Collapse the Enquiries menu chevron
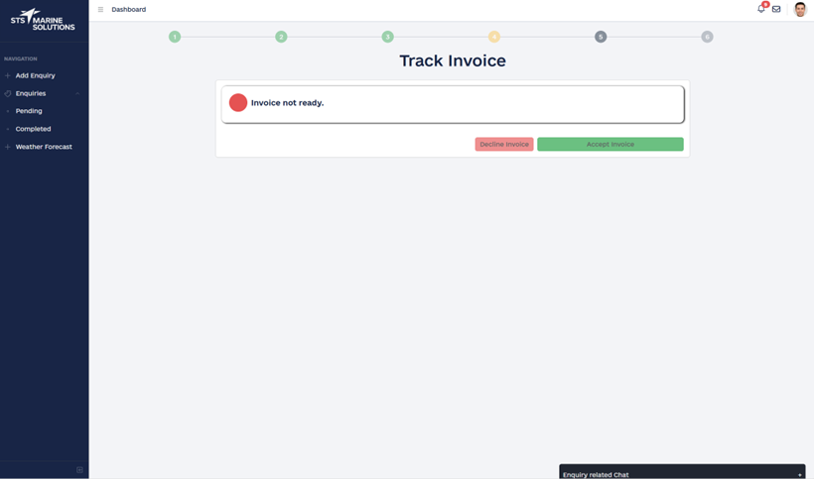The width and height of the screenshot is (814, 479). [x=77, y=94]
